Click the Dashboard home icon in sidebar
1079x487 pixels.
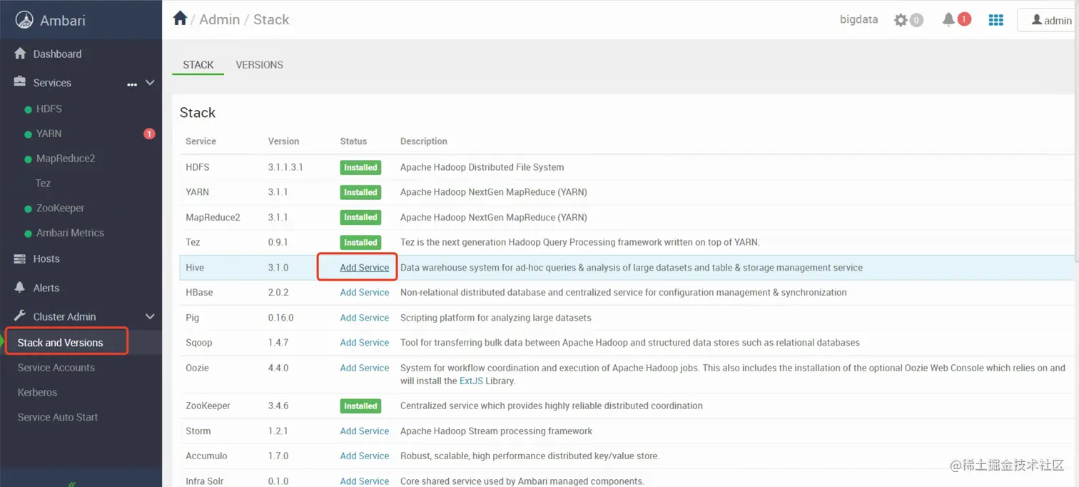click(20, 54)
